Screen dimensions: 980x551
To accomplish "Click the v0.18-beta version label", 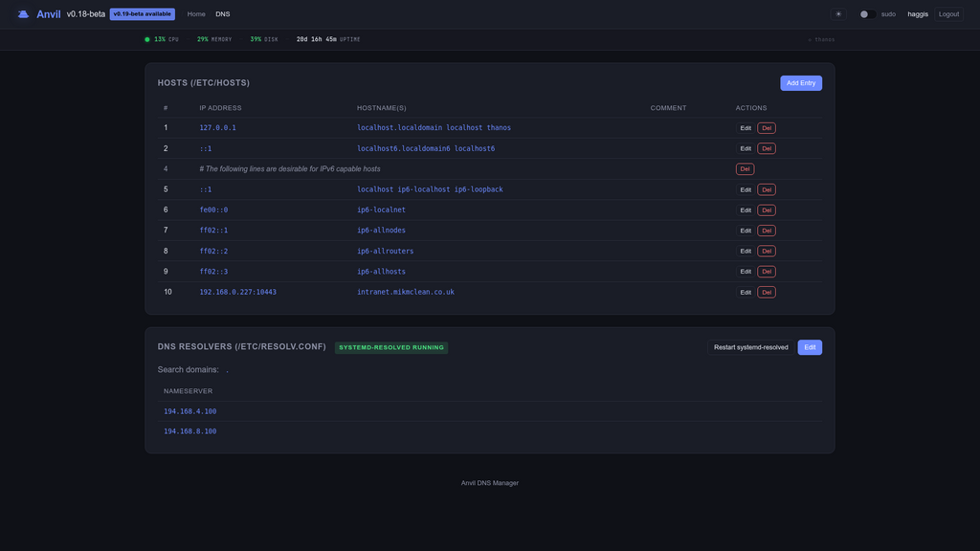I will (85, 13).
